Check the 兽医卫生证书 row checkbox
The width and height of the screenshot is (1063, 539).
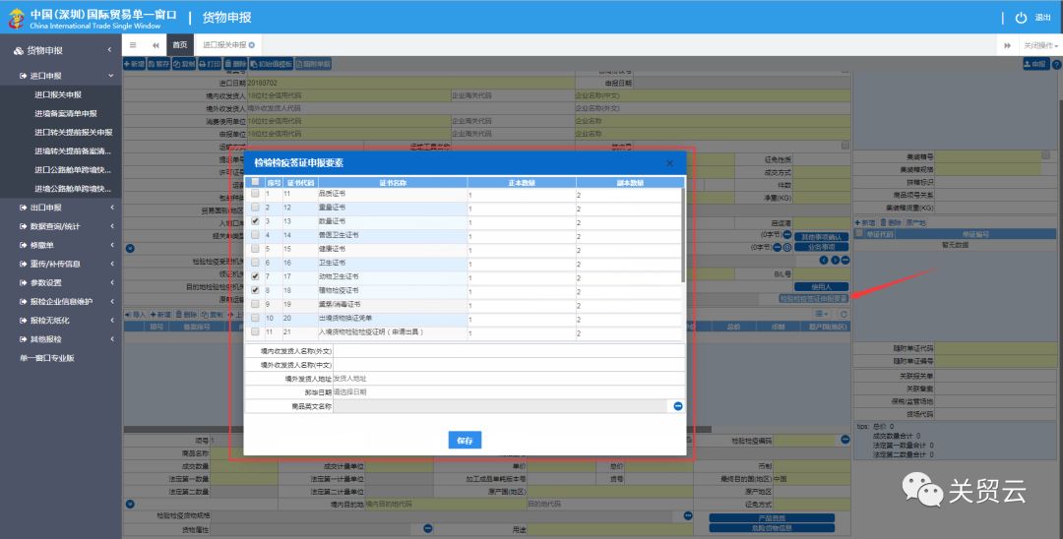click(255, 235)
